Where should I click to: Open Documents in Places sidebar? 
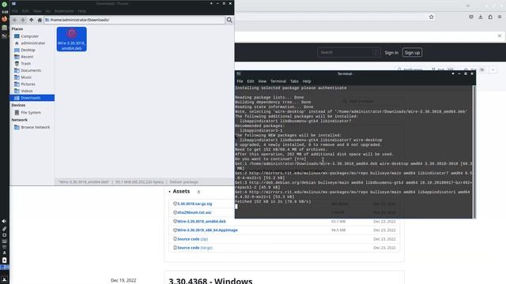click(31, 70)
